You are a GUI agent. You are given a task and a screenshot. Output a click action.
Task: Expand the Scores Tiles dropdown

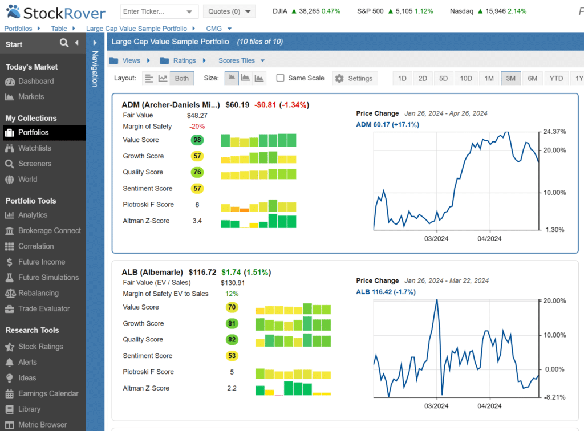[242, 60]
